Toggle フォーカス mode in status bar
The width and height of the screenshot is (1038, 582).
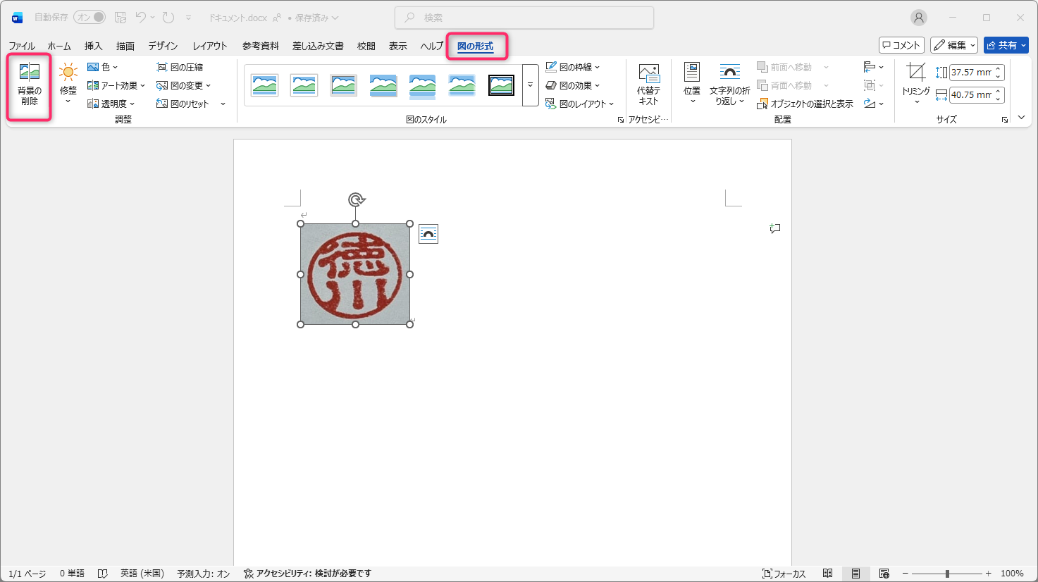[x=784, y=574]
